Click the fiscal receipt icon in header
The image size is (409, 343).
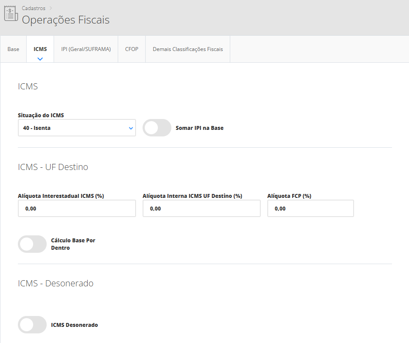(x=11, y=14)
